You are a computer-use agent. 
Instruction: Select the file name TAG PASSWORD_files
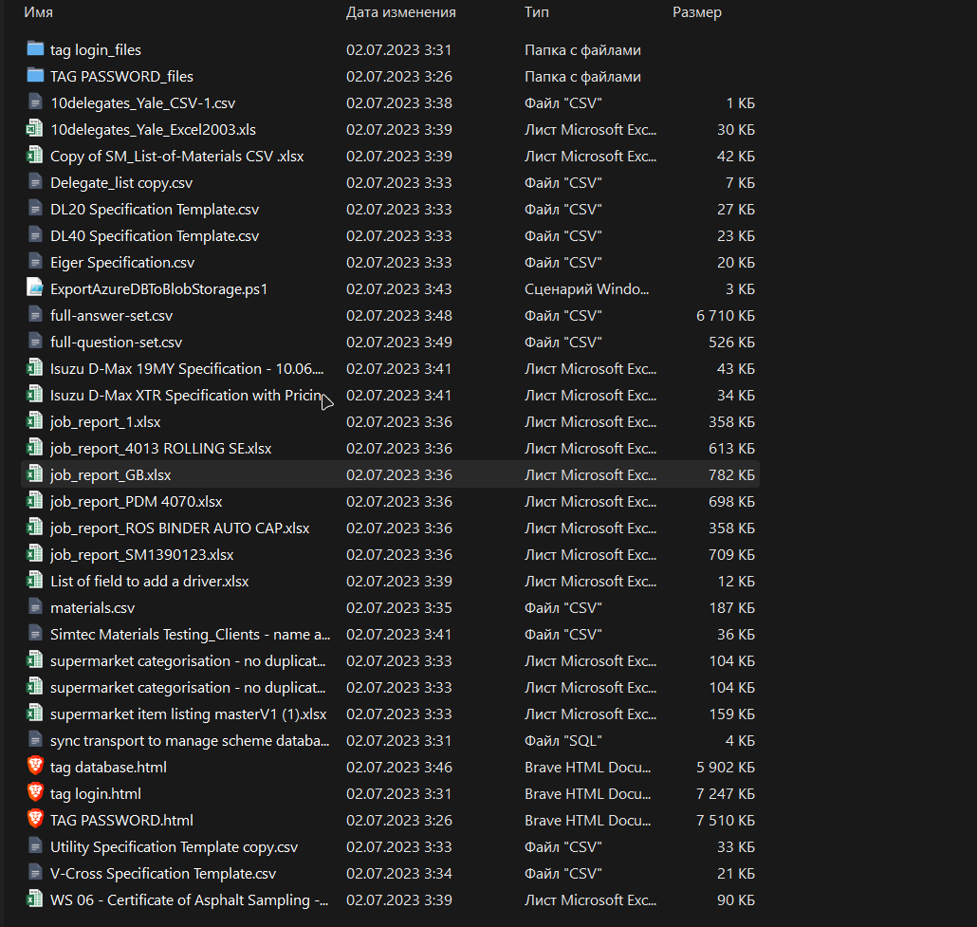[x=121, y=77]
